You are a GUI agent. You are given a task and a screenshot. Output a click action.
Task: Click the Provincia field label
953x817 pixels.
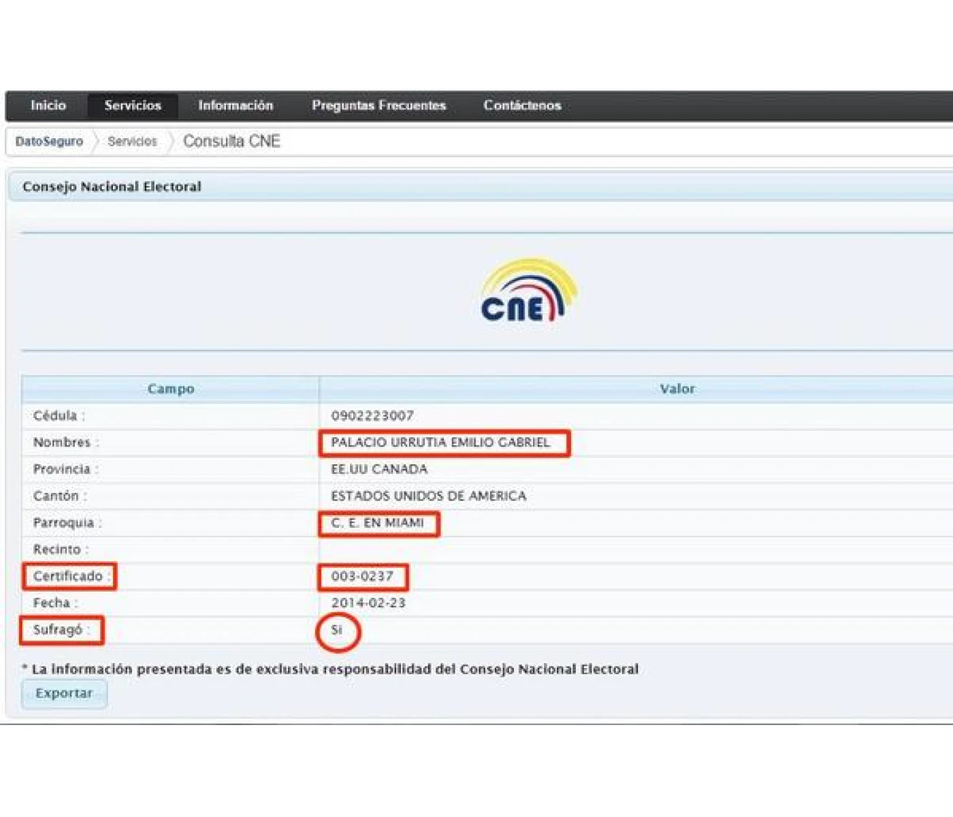pos(65,469)
